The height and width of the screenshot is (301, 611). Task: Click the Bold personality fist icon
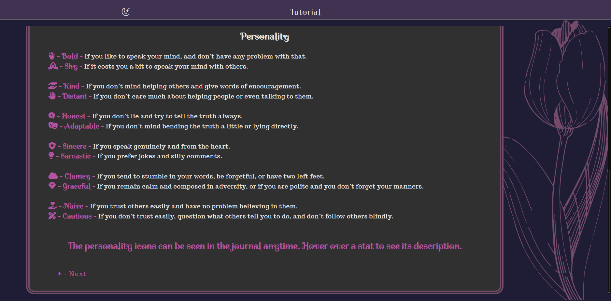point(51,56)
